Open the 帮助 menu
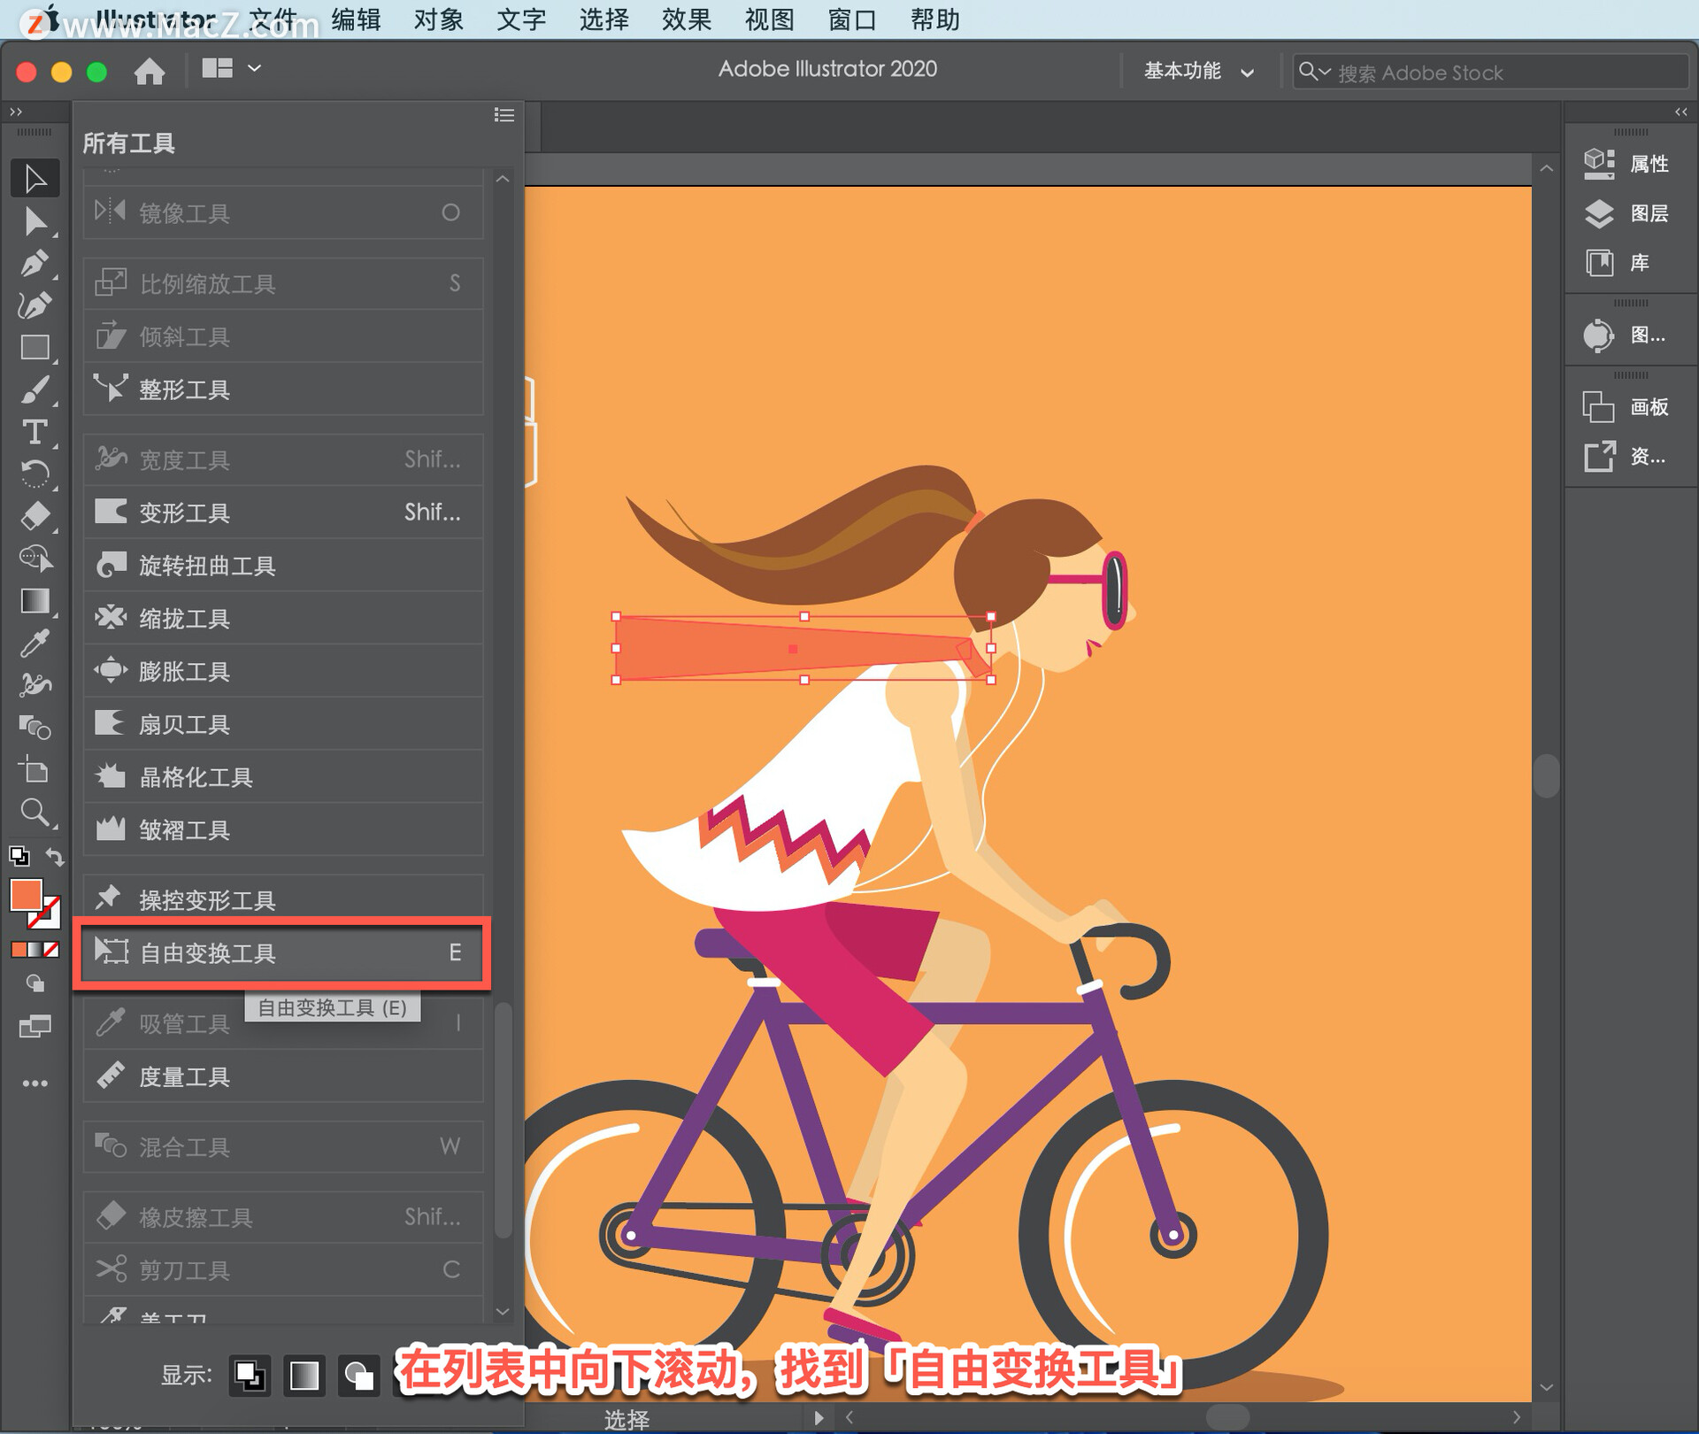 point(935,19)
